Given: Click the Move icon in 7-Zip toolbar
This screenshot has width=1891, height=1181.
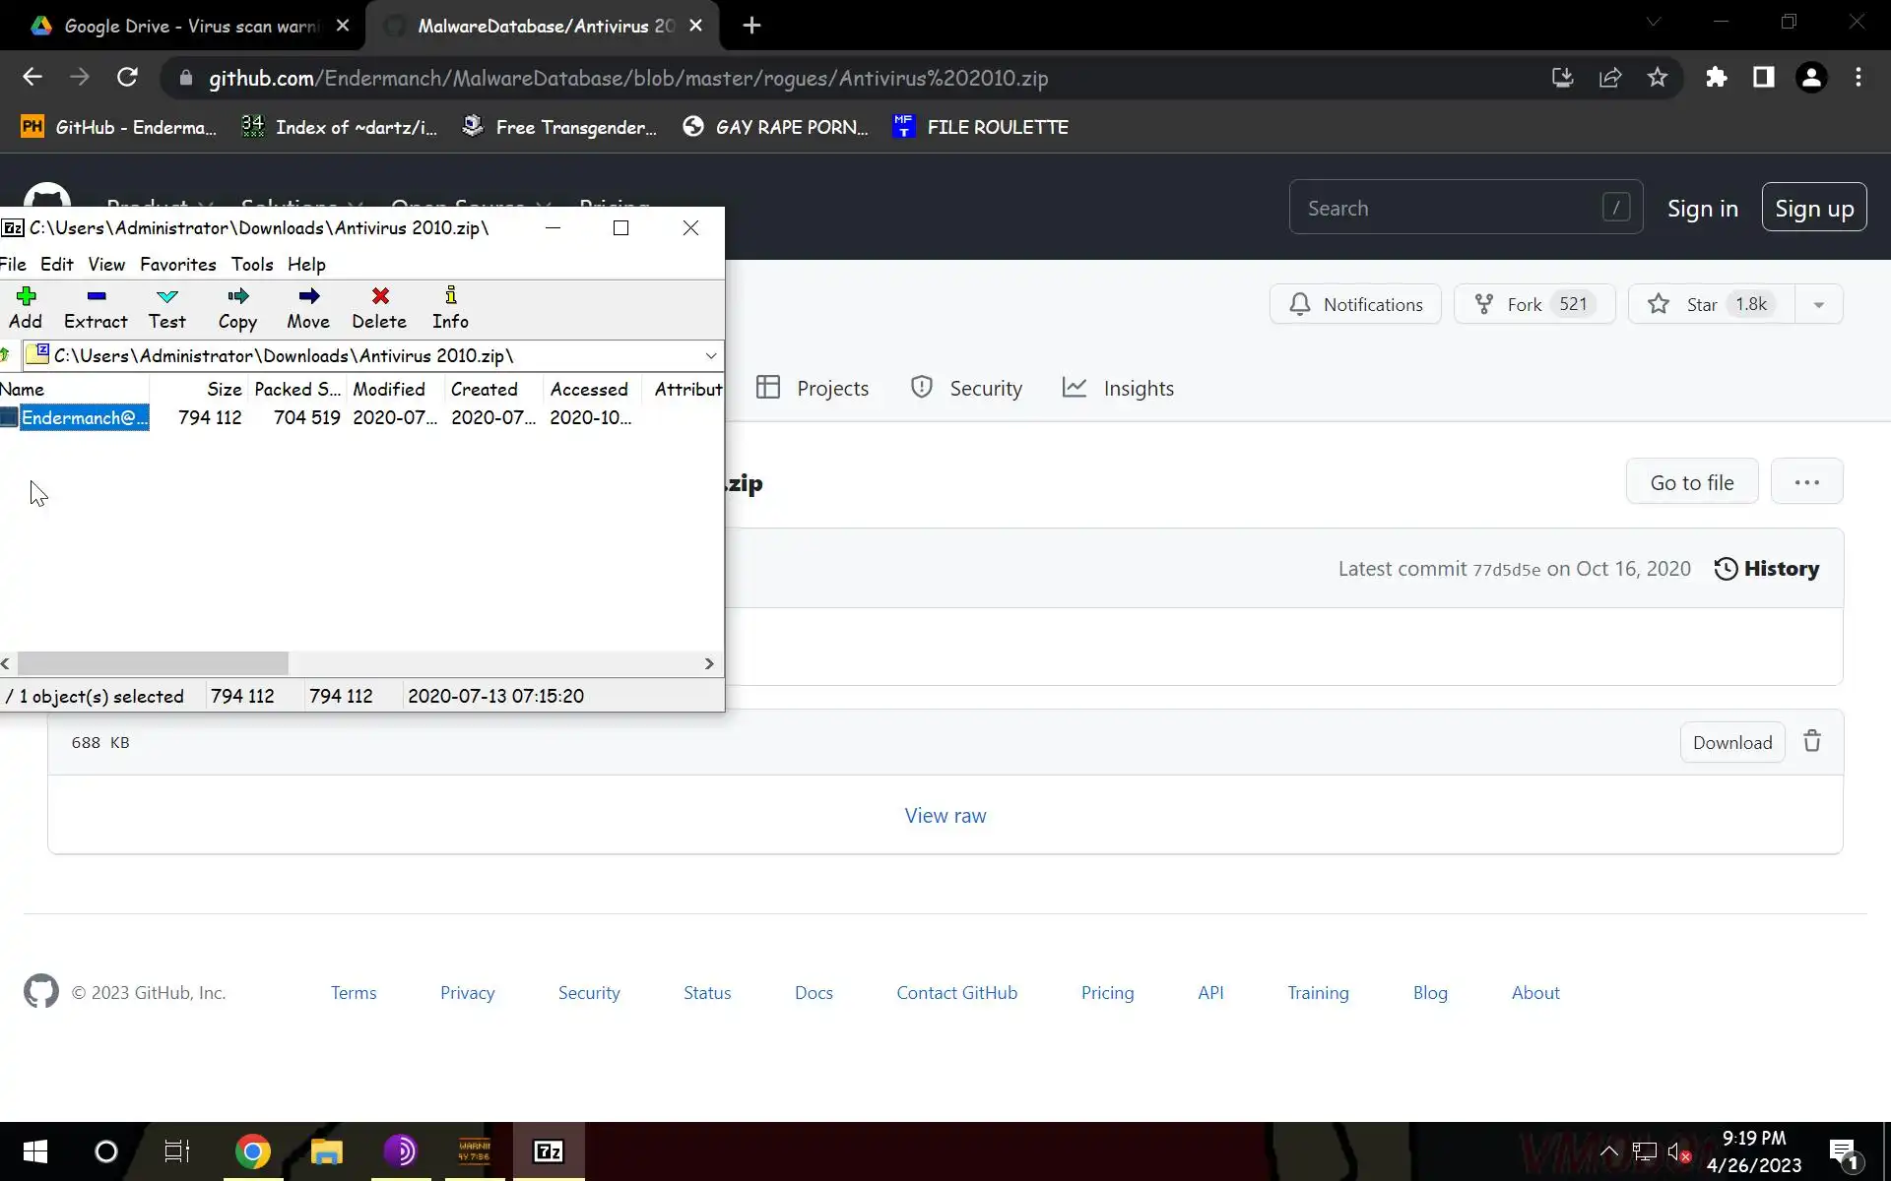Looking at the screenshot, I should [308, 297].
